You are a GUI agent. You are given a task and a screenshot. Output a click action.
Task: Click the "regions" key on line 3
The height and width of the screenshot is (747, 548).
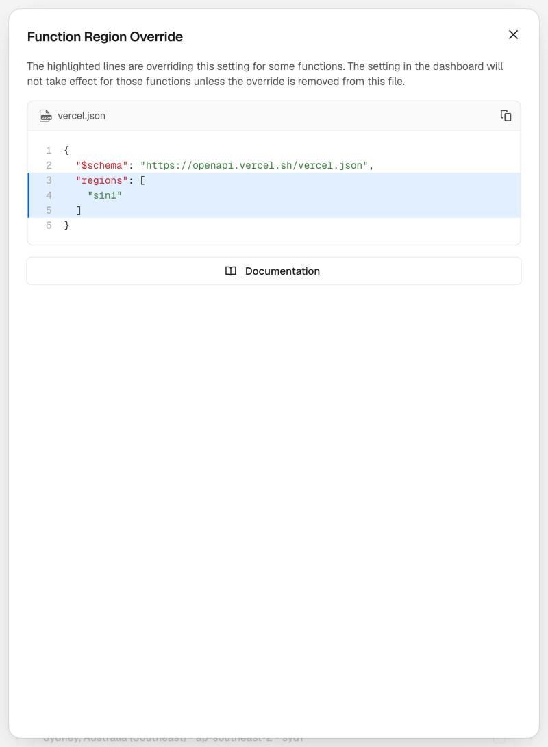pos(102,180)
